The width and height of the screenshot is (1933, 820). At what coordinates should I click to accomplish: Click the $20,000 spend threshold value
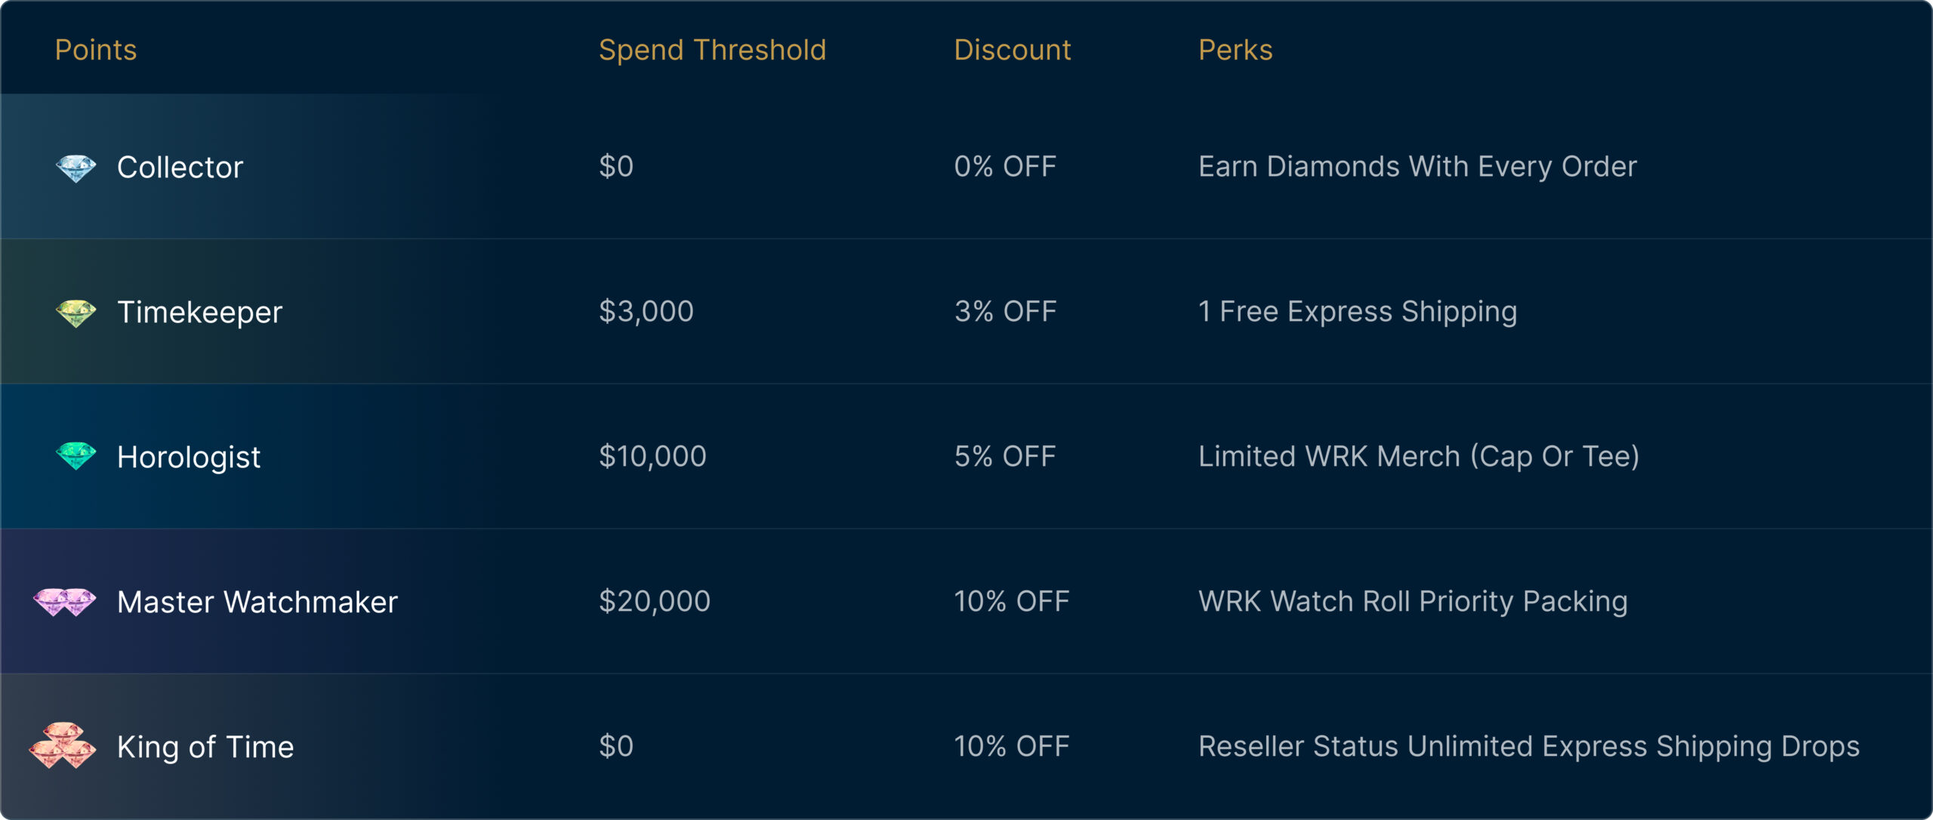[x=654, y=601]
